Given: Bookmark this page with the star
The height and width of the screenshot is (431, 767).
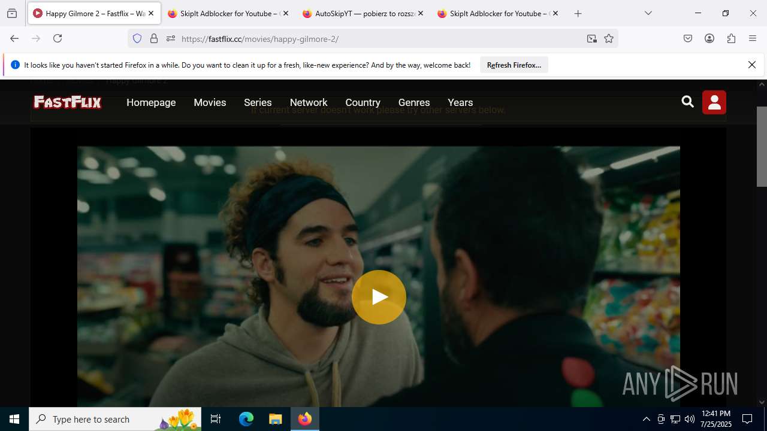Looking at the screenshot, I should (x=609, y=38).
